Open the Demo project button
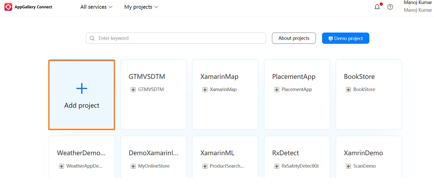This screenshot has height=184, width=434. [x=346, y=38]
